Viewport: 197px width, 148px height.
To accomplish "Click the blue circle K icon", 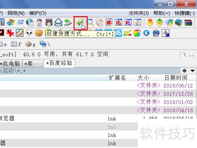I will coord(147,33).
